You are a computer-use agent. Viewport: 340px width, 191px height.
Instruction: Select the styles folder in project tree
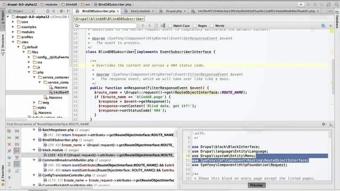39,108
